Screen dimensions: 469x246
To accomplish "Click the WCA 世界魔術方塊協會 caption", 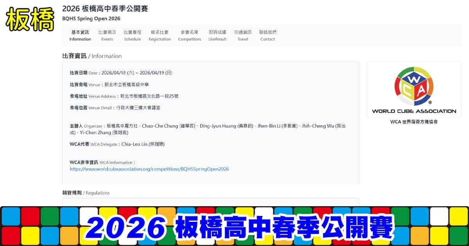I will point(414,122).
